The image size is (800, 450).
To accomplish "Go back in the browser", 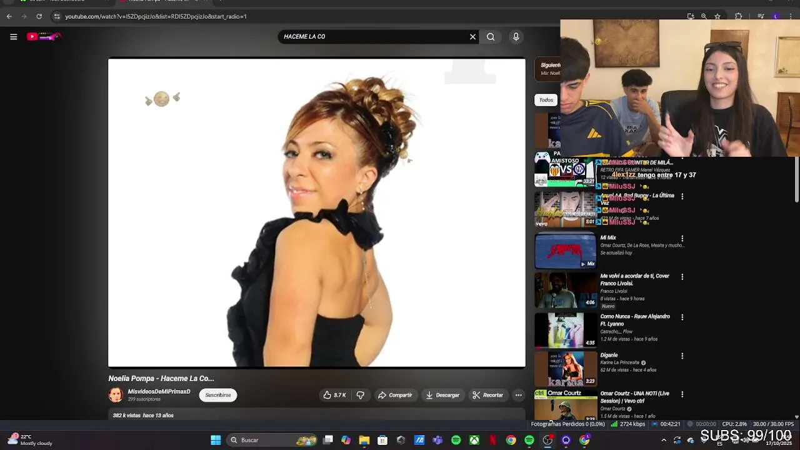I will (x=9, y=16).
